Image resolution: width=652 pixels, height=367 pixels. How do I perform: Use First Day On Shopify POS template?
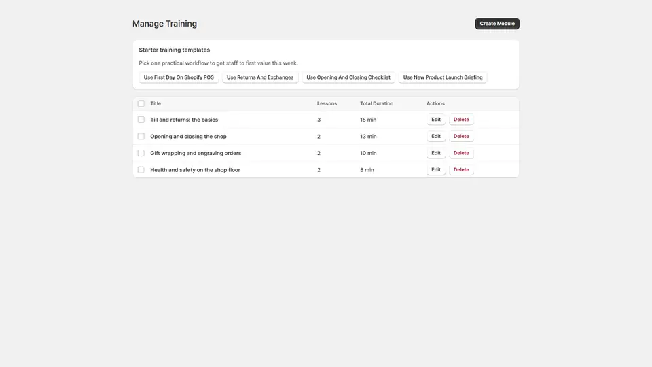[179, 77]
